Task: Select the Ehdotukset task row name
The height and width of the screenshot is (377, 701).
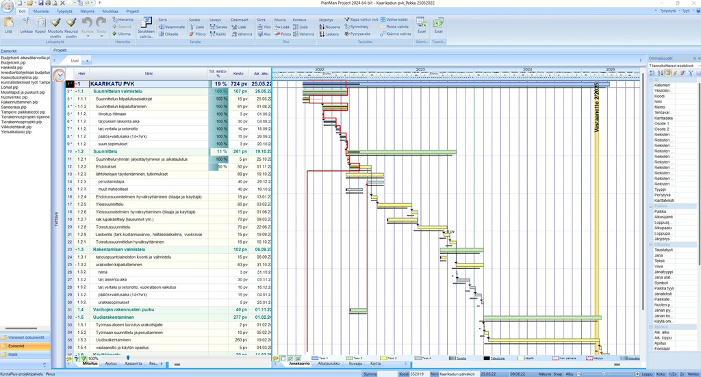Action: 105,166
